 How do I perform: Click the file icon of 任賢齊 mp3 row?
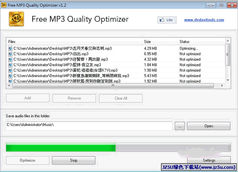coord(10,59)
